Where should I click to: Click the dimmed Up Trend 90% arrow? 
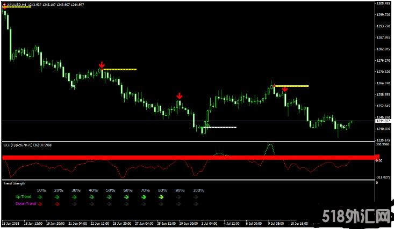178,197
